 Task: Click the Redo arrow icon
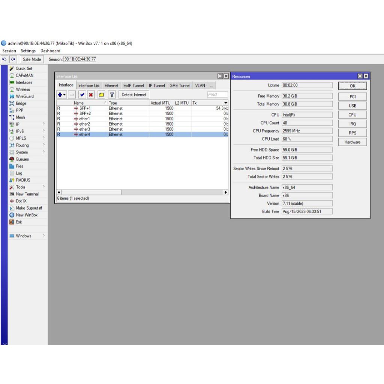click(x=13, y=59)
